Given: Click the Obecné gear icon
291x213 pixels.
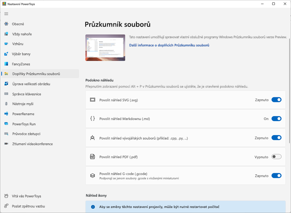Looking at the screenshot, I should point(6,24).
